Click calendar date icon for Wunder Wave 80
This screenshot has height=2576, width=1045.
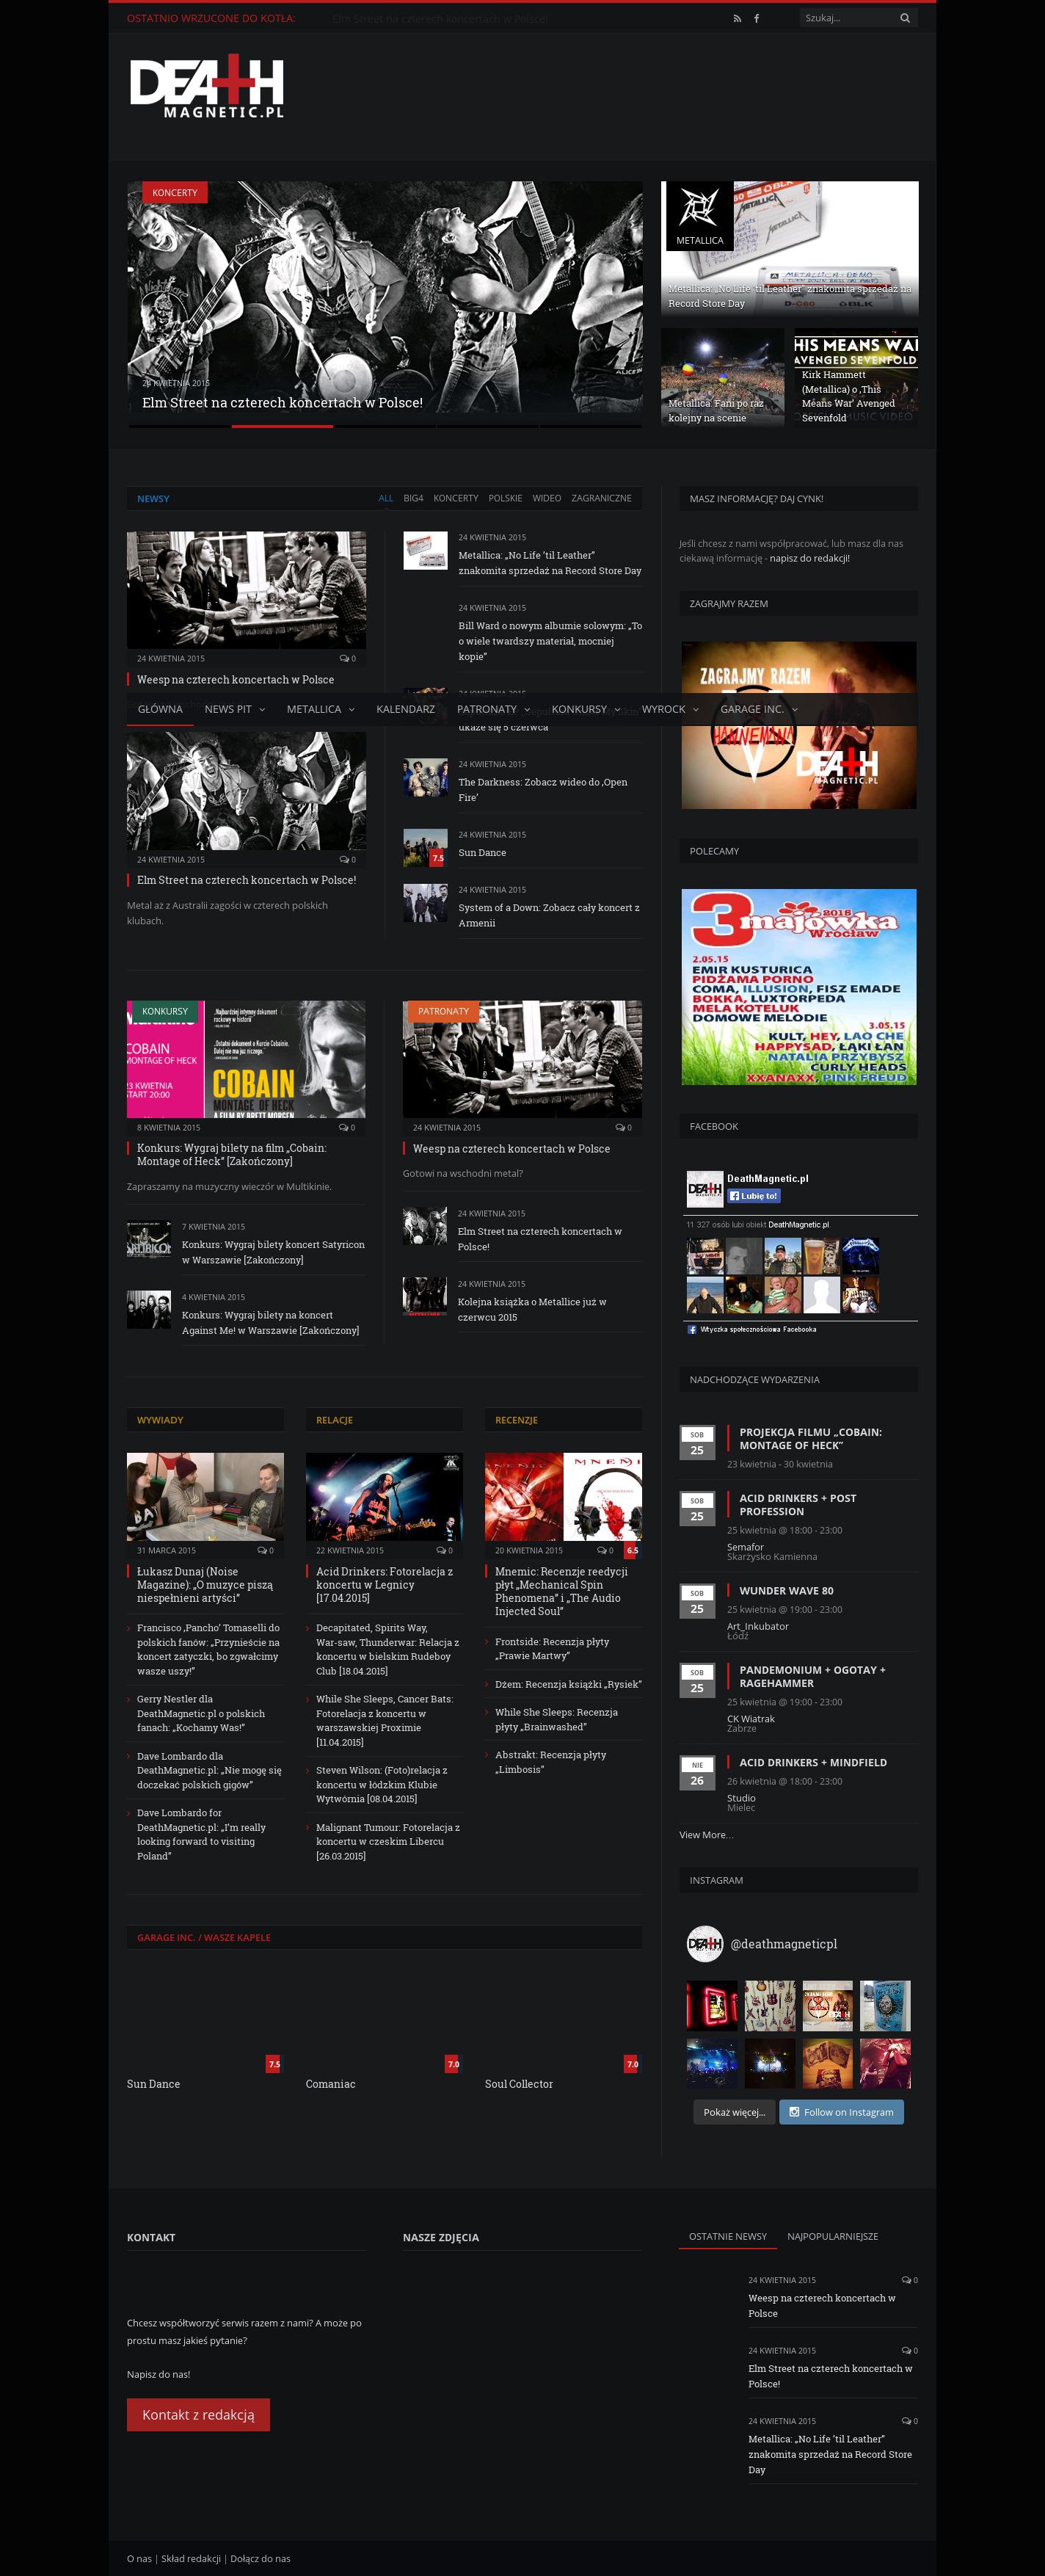(x=697, y=1602)
